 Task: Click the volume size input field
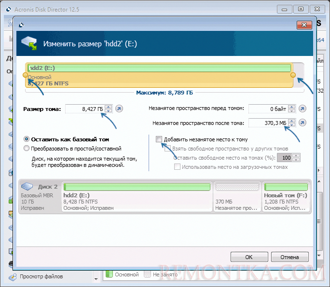pyautogui.click(x=85, y=109)
